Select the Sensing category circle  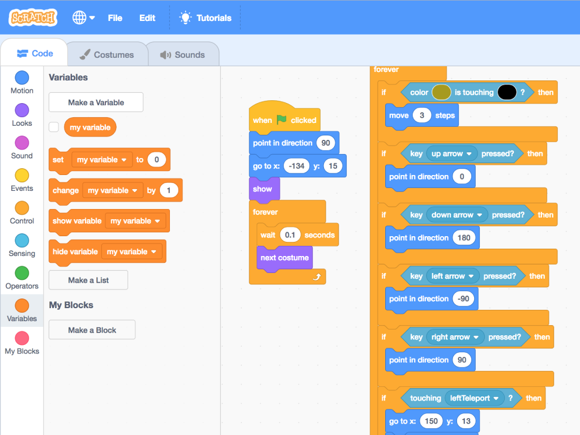pyautogui.click(x=22, y=240)
